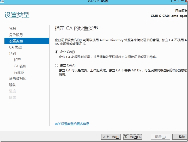Go back with 上一步(P) button

[111, 137]
